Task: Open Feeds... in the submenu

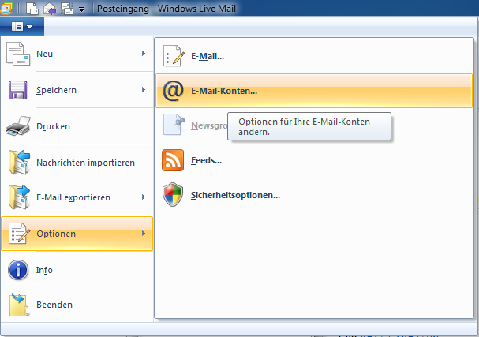Action: (x=314, y=160)
